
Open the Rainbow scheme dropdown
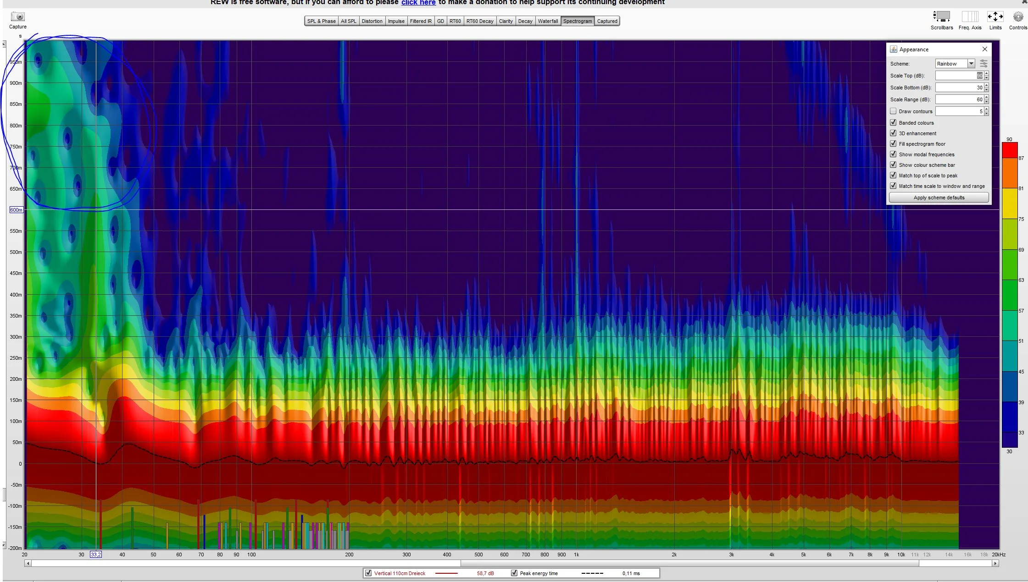pos(971,64)
